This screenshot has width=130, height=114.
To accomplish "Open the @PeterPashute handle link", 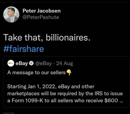I will 41,17.
